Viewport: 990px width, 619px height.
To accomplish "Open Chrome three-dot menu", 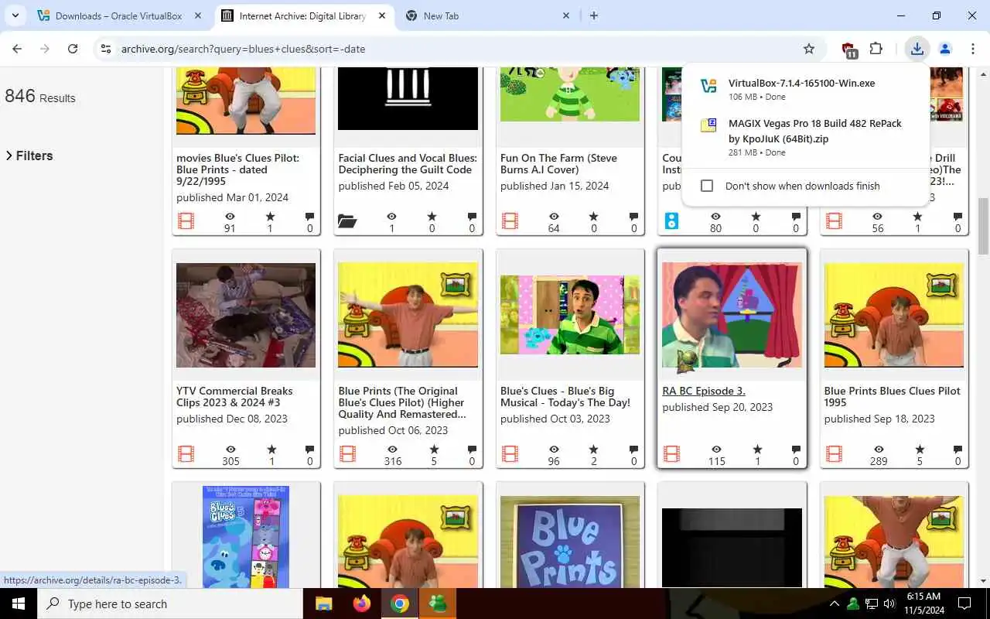I will pos(972,49).
